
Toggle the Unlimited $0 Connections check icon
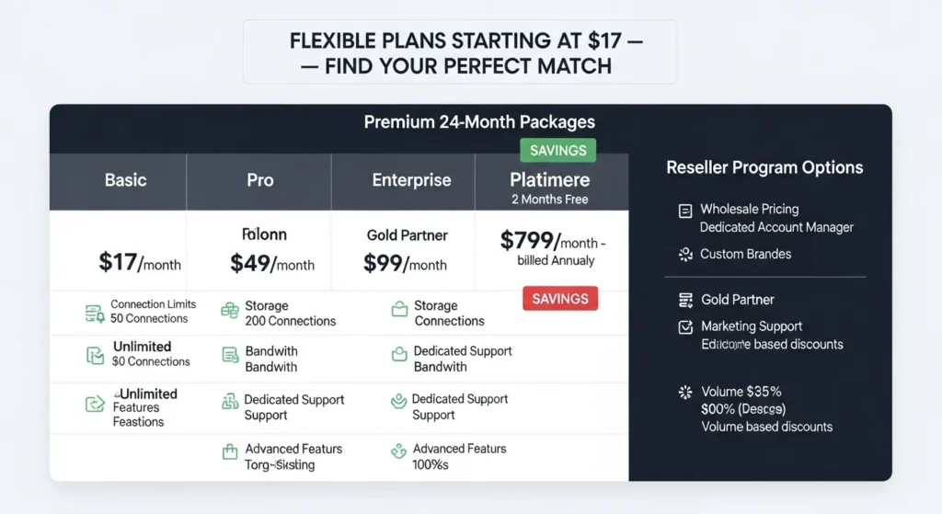click(95, 355)
